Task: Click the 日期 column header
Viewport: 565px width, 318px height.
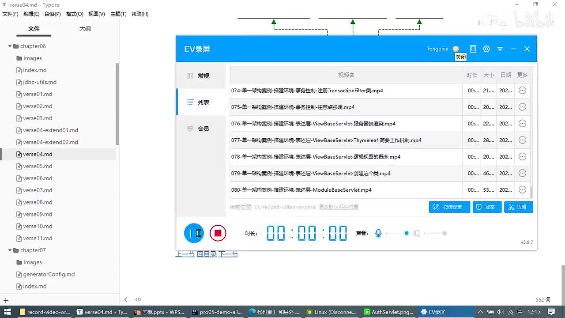Action: click(x=506, y=75)
